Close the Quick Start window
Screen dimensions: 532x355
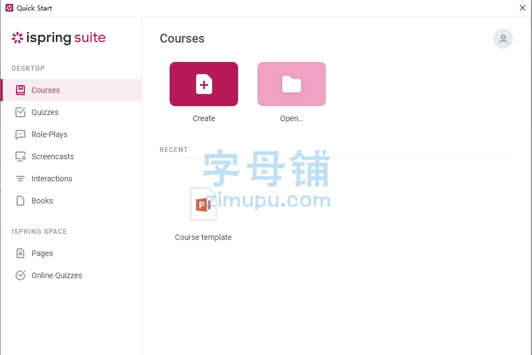click(x=523, y=8)
